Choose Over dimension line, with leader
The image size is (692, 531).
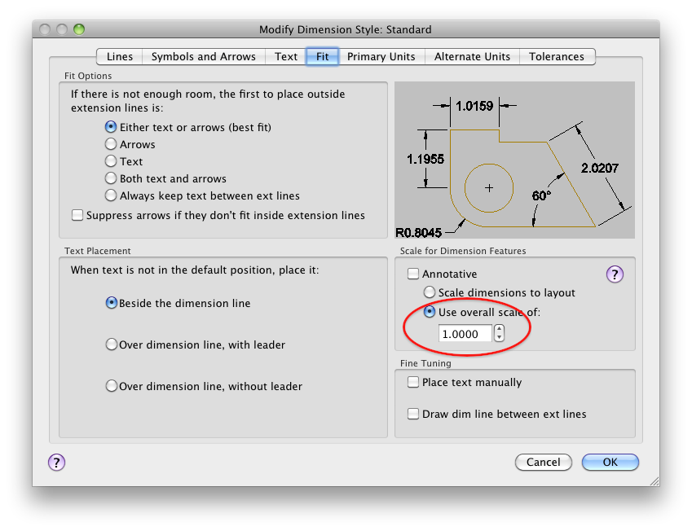(112, 344)
